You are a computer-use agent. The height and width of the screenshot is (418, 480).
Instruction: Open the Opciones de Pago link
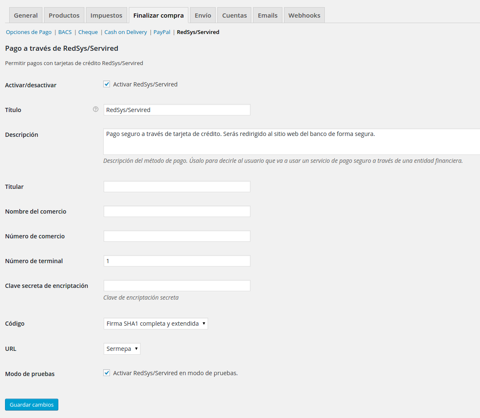[29, 32]
